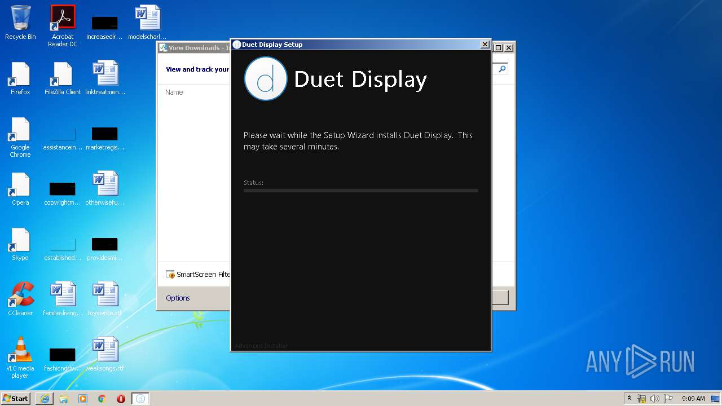Open the linktreatmen... Word document
This screenshot has height=406, width=722.
[x=105, y=78]
